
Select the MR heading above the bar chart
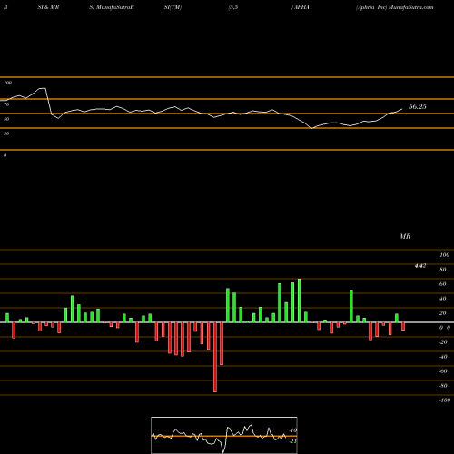[x=405, y=236]
